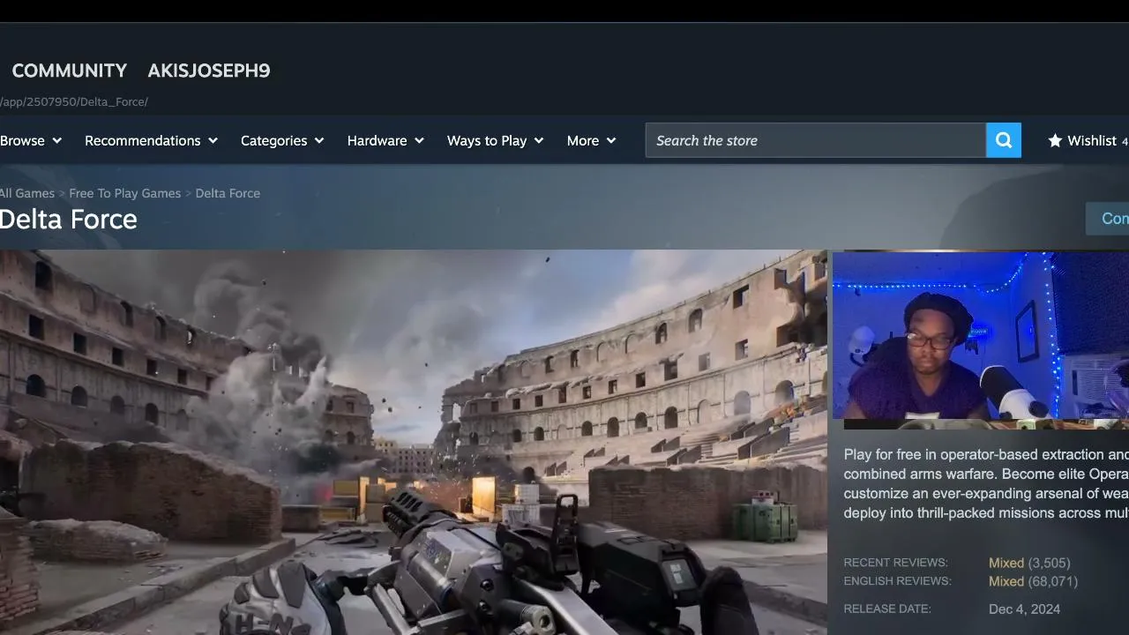Viewport: 1129px width, 635px height.
Task: Focus the Search the store field
Action: coord(816,140)
